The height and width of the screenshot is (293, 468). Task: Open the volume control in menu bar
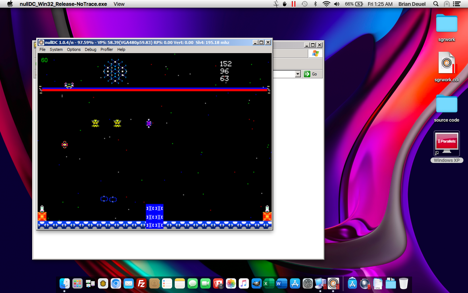pos(337,4)
